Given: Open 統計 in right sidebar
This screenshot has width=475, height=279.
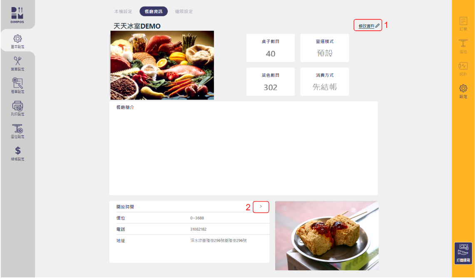Looking at the screenshot, I should pos(463,69).
